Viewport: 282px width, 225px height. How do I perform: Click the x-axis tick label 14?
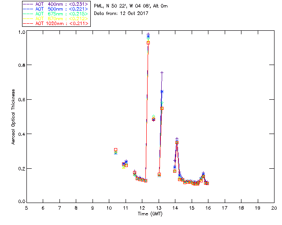click(175, 208)
